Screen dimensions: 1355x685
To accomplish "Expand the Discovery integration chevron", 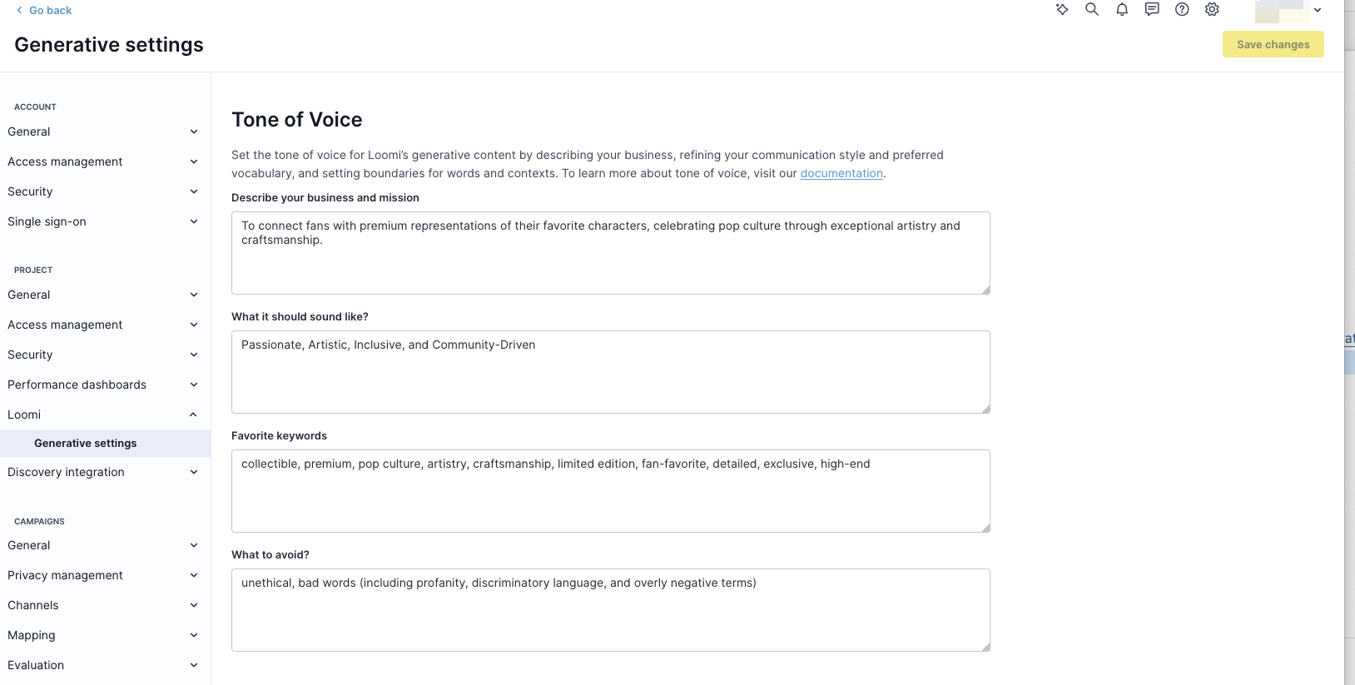I will [194, 472].
